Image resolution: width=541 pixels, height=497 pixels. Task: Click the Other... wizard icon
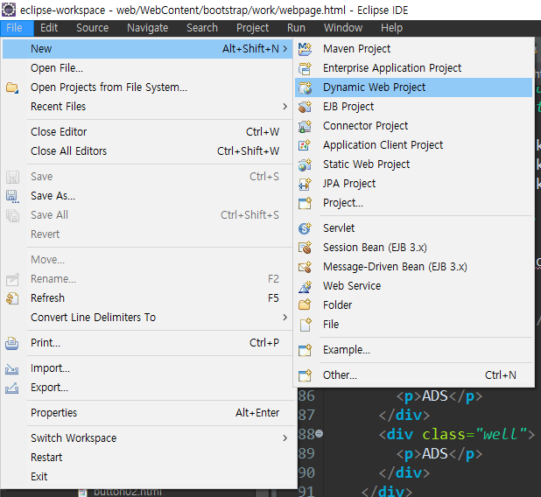click(305, 375)
